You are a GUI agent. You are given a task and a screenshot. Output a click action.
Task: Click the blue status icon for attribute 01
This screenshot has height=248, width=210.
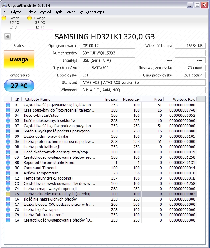(8, 105)
